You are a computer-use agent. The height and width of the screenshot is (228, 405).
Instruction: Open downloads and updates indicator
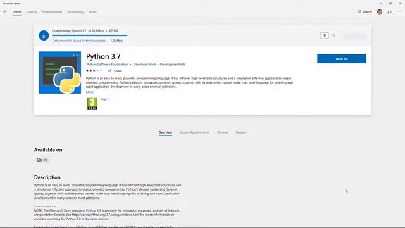click(390, 12)
